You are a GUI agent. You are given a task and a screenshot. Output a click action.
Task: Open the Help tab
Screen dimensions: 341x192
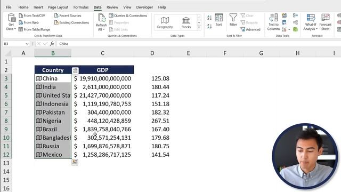click(162, 7)
